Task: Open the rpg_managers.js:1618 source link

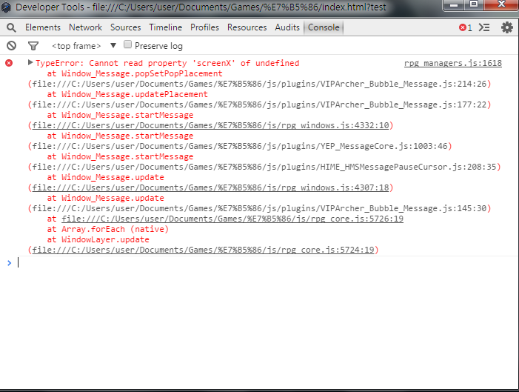Action: [453, 63]
